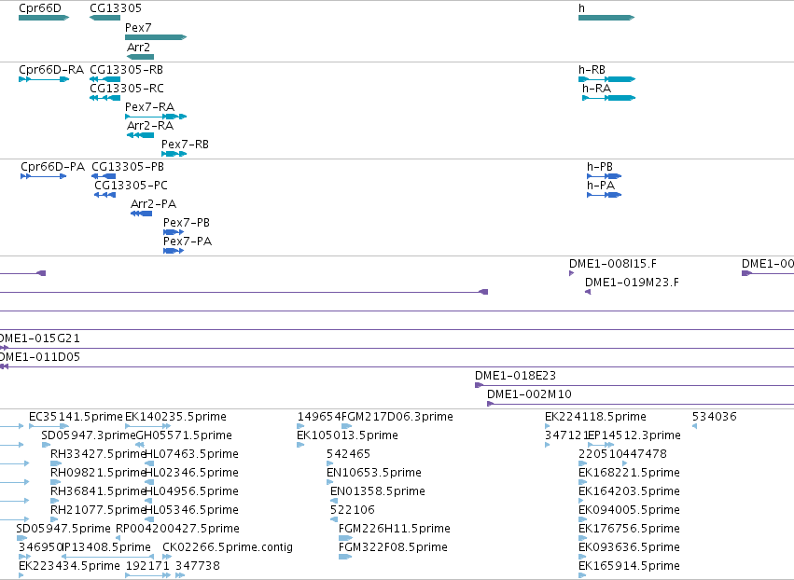Click the CG13305 gene arrow bar
794x580 pixels.
pyautogui.click(x=104, y=18)
